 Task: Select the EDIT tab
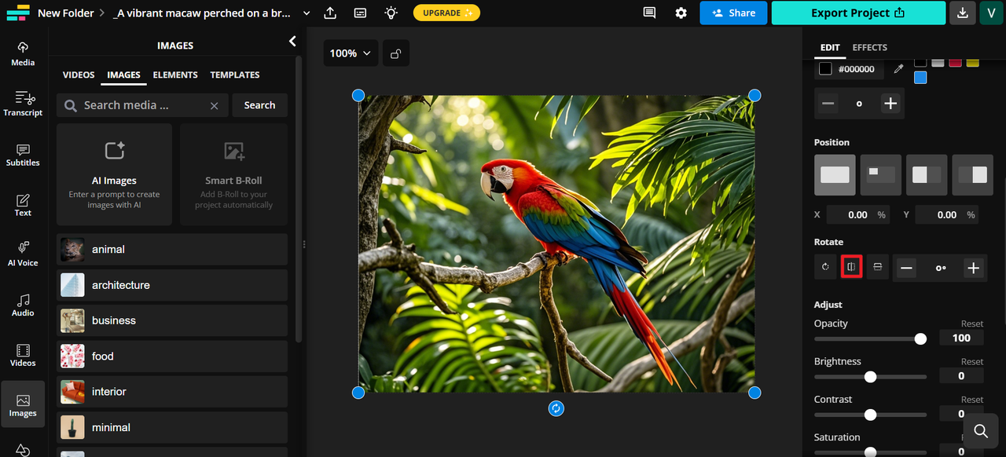(x=830, y=48)
